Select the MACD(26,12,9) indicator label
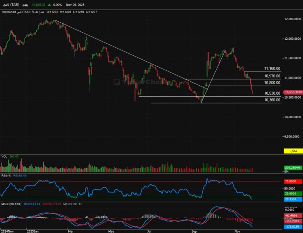The width and height of the screenshot is (303, 233). 10,203
